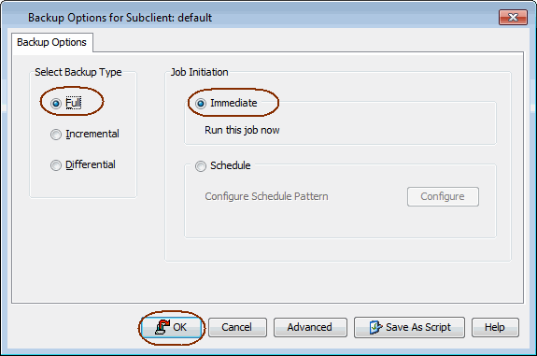Select Immediate job initiation option
This screenshot has width=537, height=356.
tap(201, 103)
